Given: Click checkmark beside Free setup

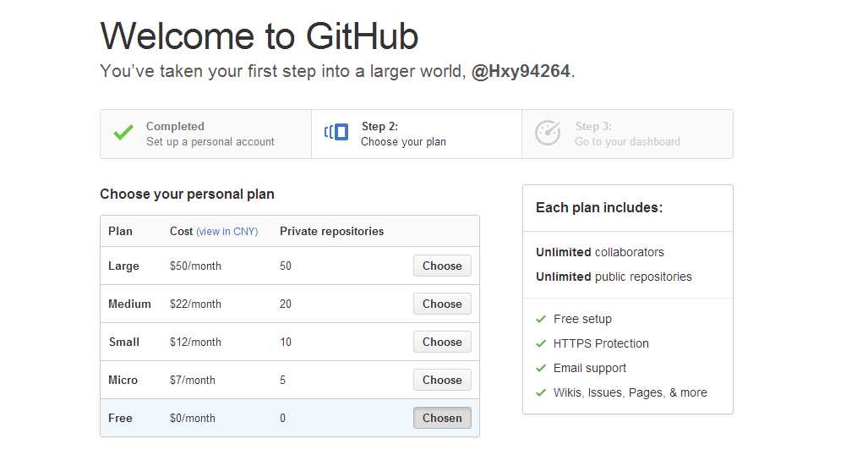Looking at the screenshot, I should pos(541,319).
